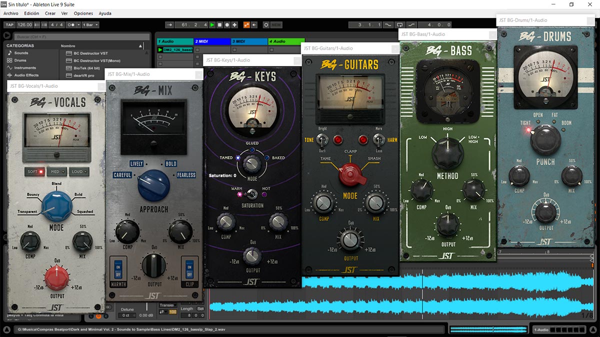Toggle the orange Automation Arm button
The height and width of the screenshot is (337, 600).
pos(246,24)
